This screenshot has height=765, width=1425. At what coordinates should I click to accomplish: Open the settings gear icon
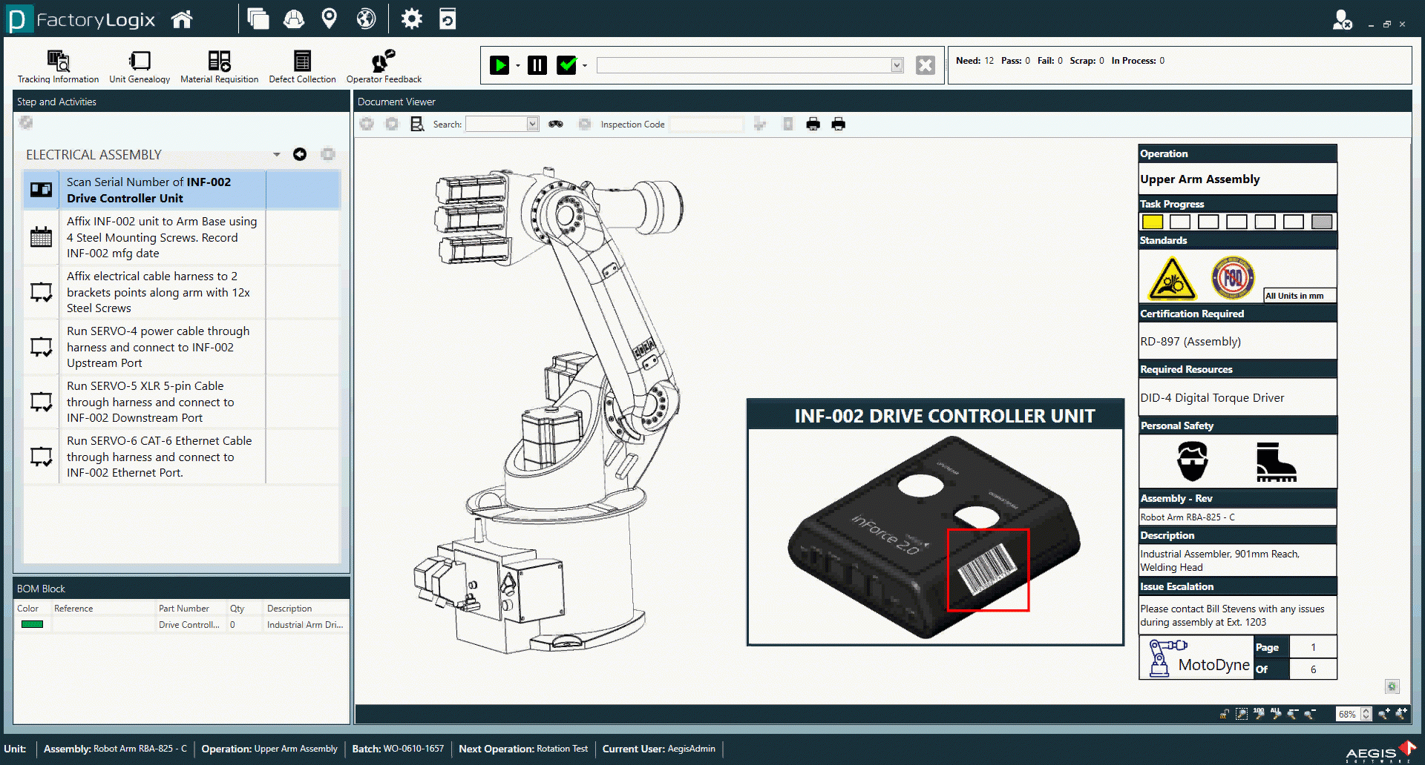click(411, 19)
